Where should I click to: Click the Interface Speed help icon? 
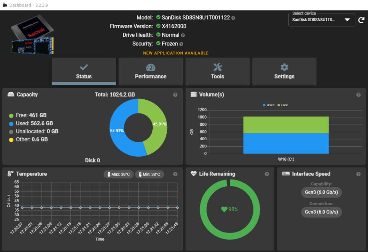[358, 174]
